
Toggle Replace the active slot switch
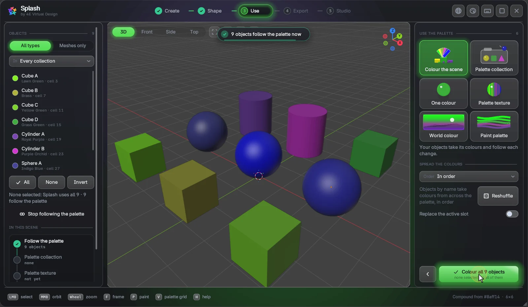click(512, 214)
